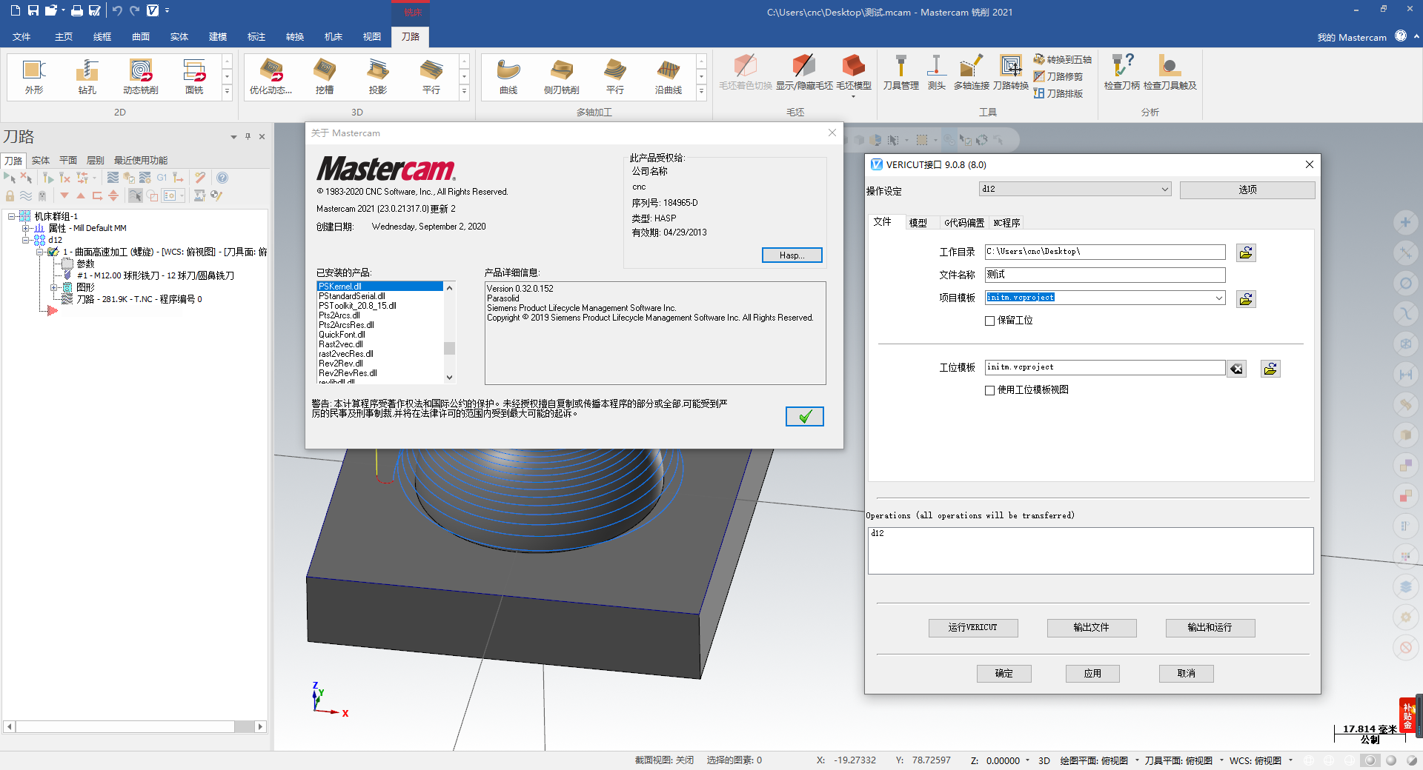Click Save icon in quick access toolbar
This screenshot has width=1423, height=770.
[33, 10]
